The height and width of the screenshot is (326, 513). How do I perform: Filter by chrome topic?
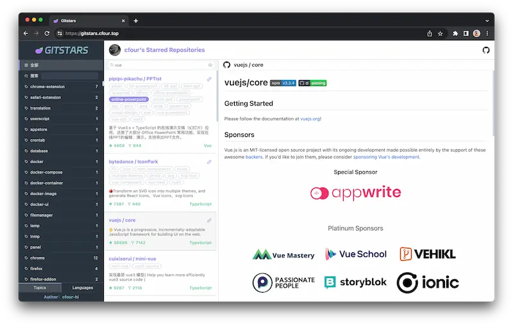point(61,258)
